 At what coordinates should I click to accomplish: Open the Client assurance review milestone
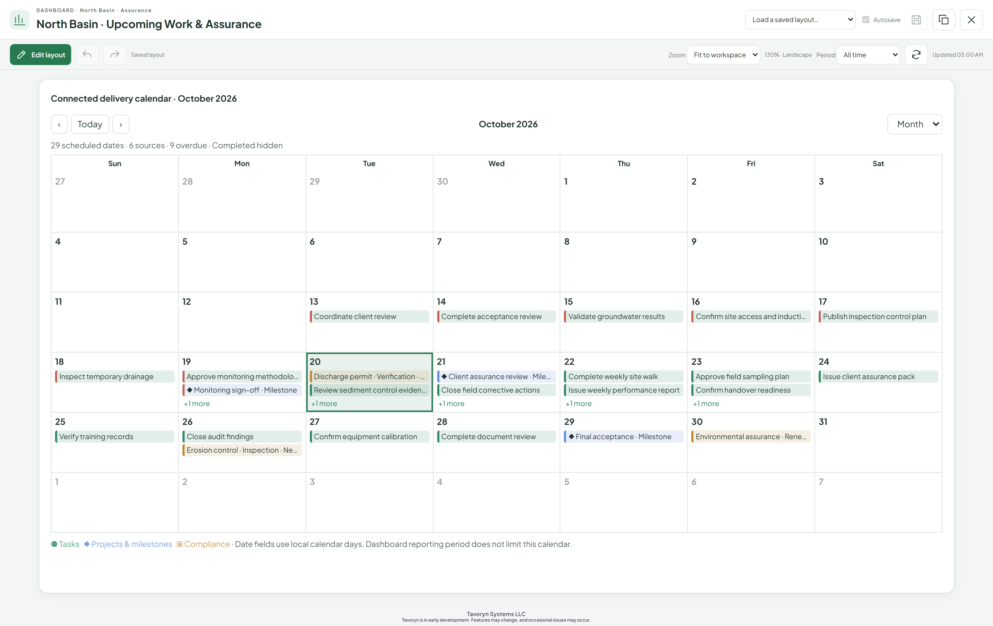click(x=496, y=376)
